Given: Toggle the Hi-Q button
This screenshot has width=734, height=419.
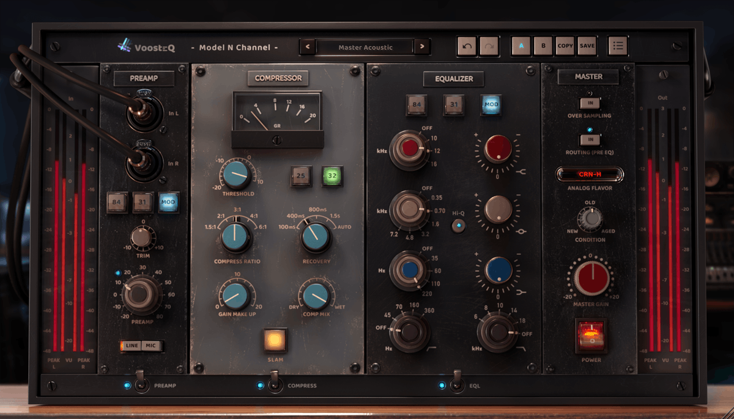Looking at the screenshot, I should (459, 226).
